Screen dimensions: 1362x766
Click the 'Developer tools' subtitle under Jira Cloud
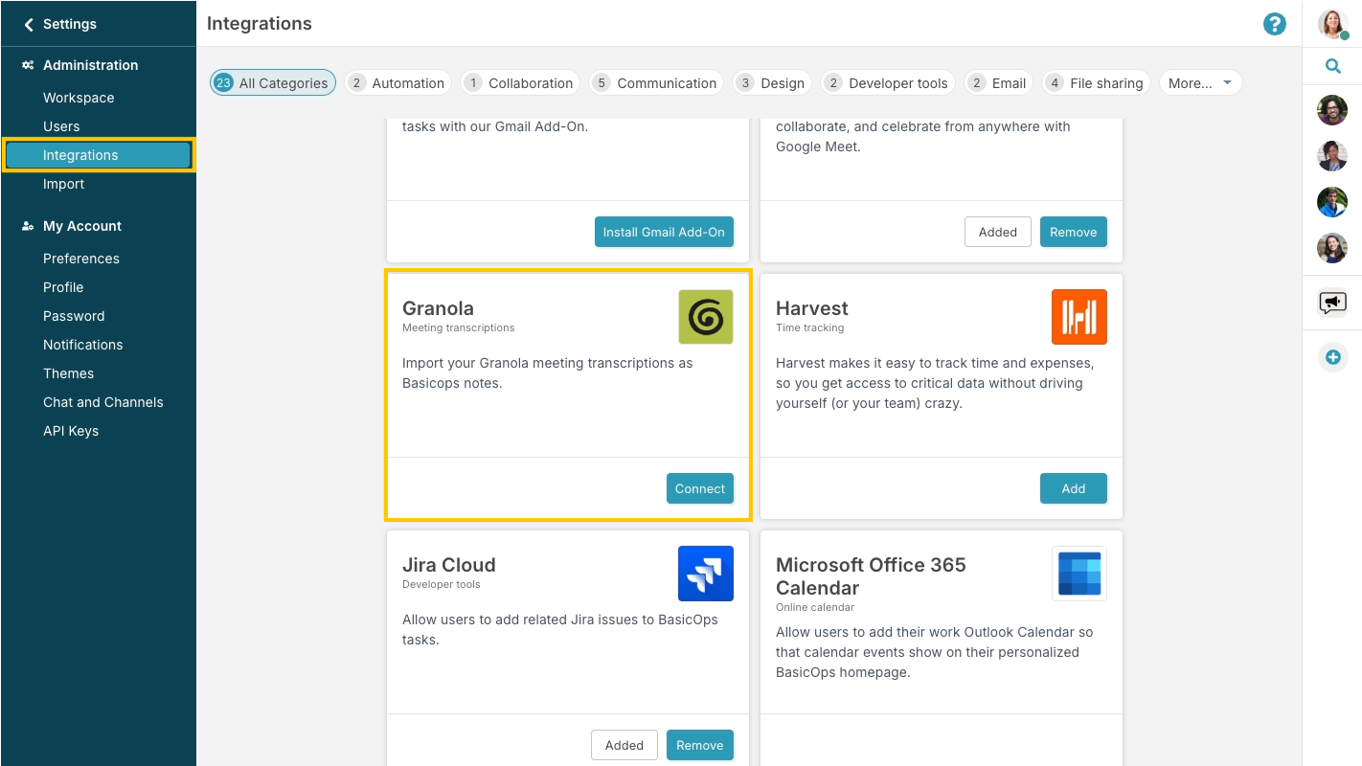pos(442,584)
